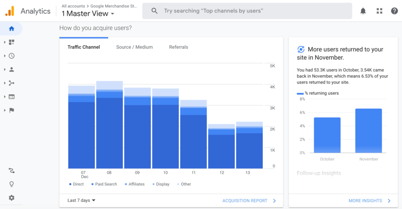Open the Admin gear icon
The width and height of the screenshot is (402, 209).
click(x=12, y=198)
